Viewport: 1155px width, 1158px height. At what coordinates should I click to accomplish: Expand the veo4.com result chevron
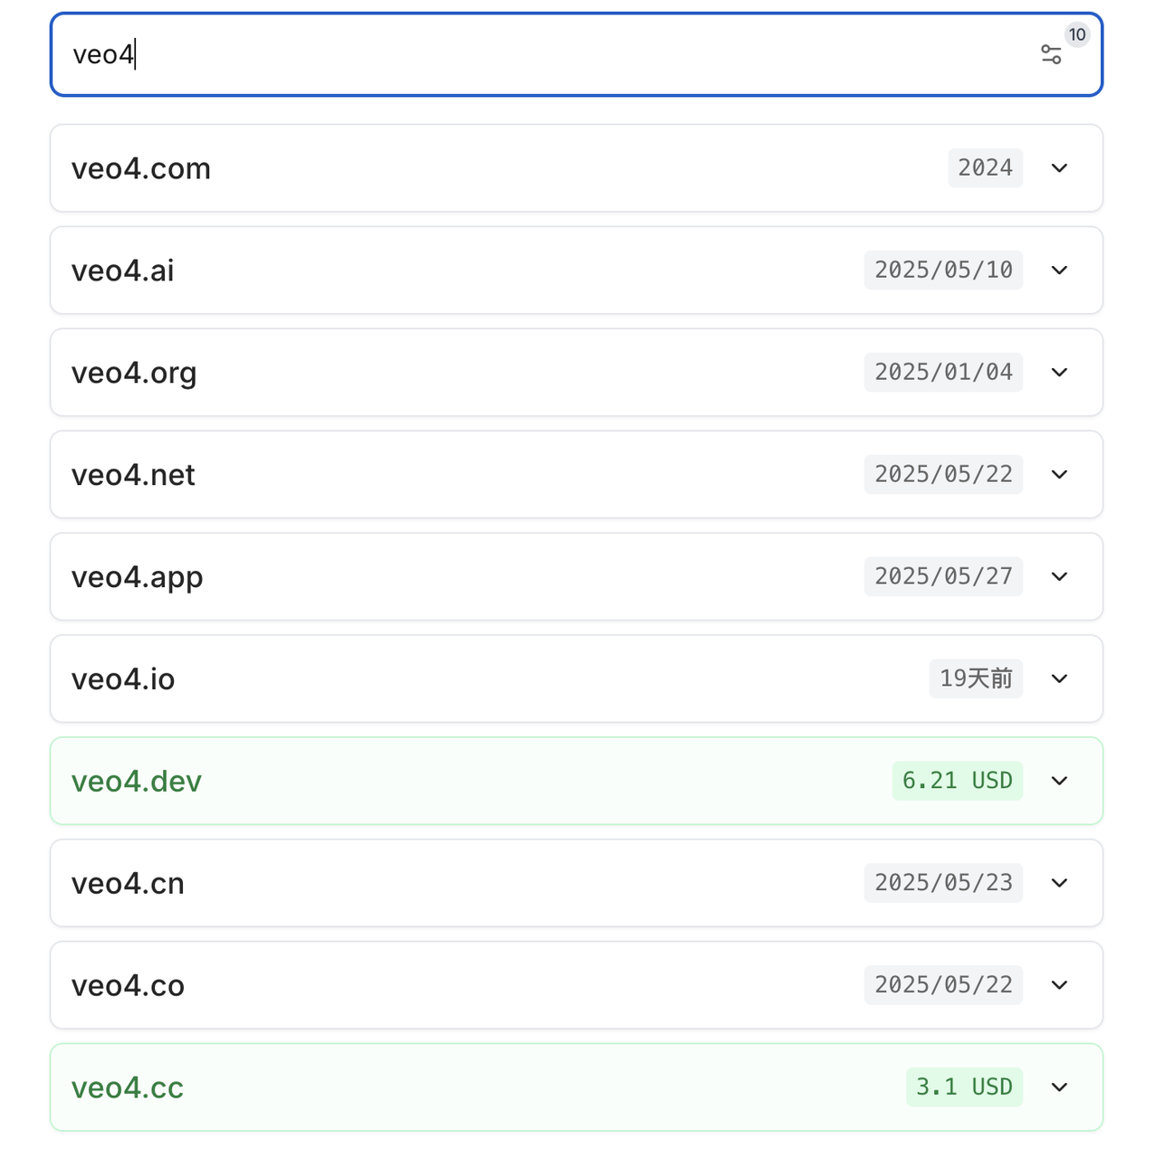(1059, 168)
